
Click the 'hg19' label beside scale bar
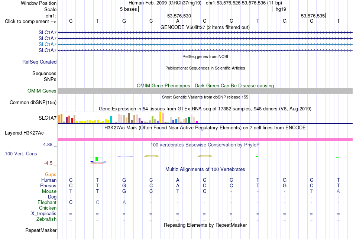coord(281,9)
